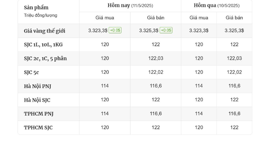Image resolution: width=263 pixels, height=141 pixels.
Task: Click yesterday's Giá mua column header
Action: coord(199,18)
